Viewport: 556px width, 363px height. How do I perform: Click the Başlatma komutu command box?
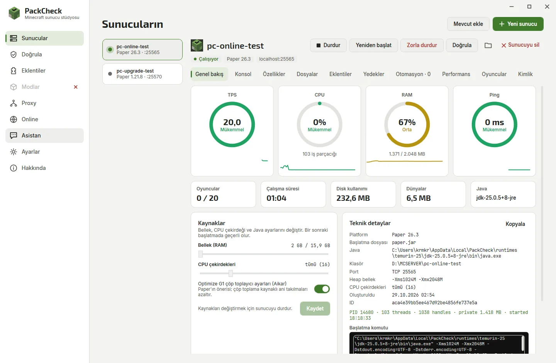pyautogui.click(x=439, y=343)
